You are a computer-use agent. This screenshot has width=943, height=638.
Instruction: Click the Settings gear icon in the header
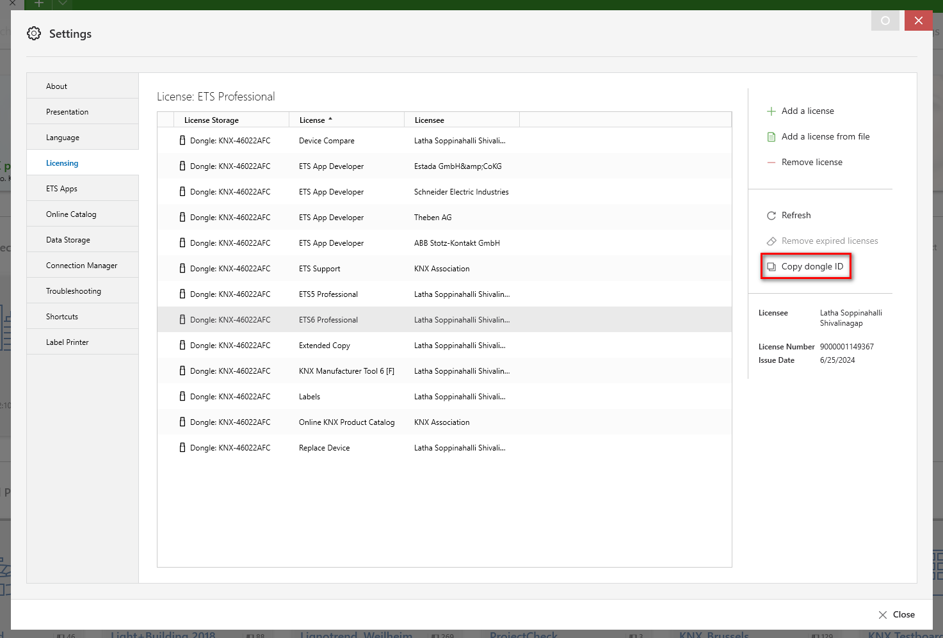[34, 34]
